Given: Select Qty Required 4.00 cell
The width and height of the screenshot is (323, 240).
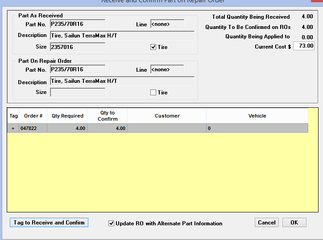Looking at the screenshot, I should pyautogui.click(x=67, y=128).
